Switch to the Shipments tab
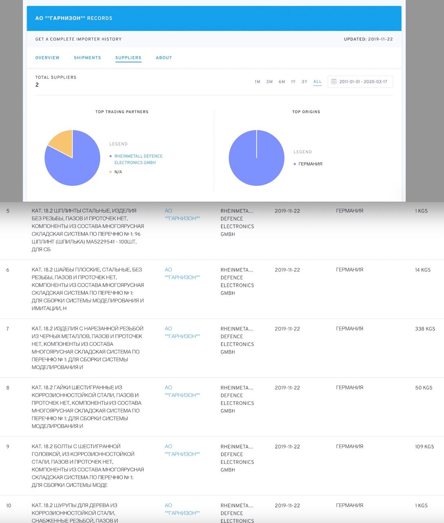 point(87,58)
